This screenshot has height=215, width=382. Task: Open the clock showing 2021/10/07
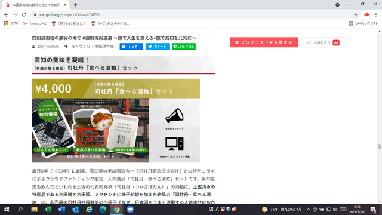[x=357, y=210]
